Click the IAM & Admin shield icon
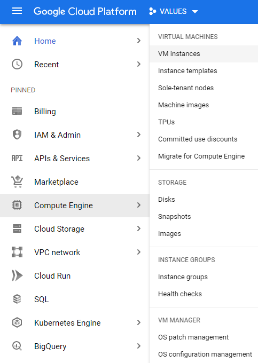Viewport: 258px width, 363px height. [17, 135]
